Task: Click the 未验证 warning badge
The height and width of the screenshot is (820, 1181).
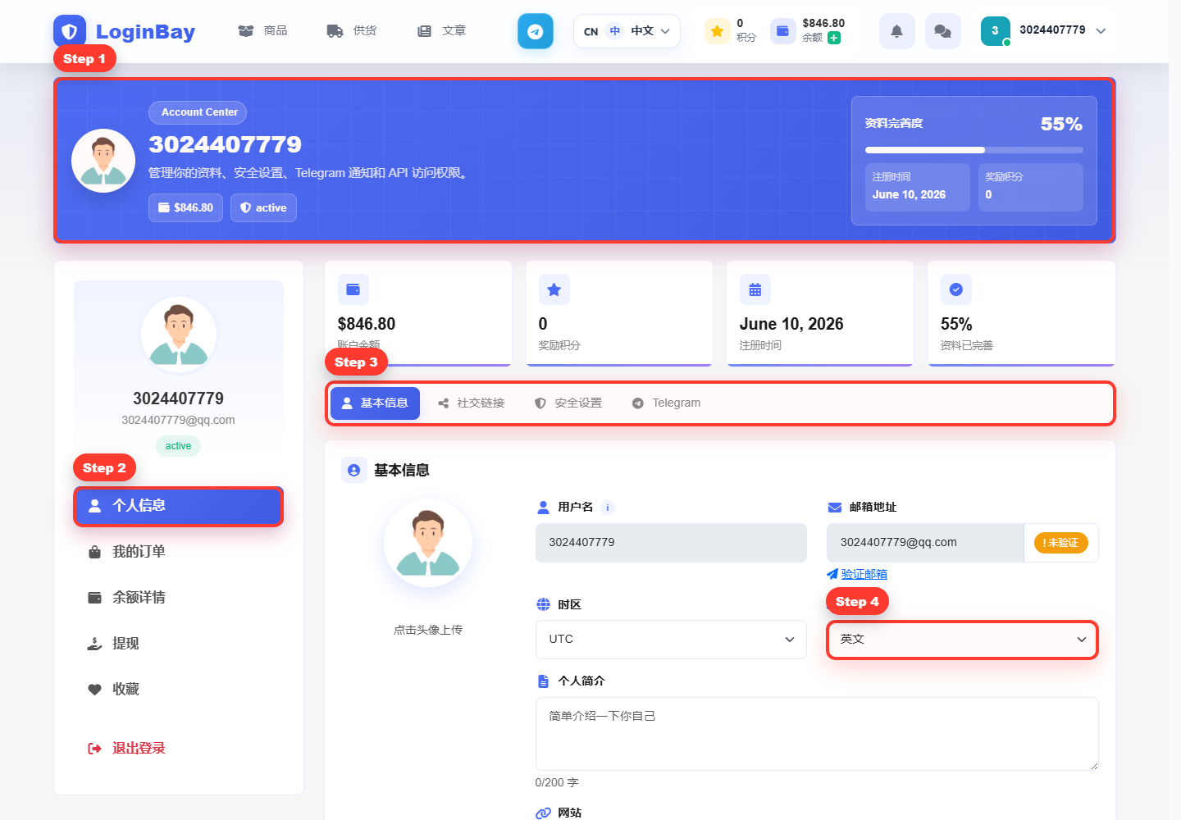Action: point(1060,543)
